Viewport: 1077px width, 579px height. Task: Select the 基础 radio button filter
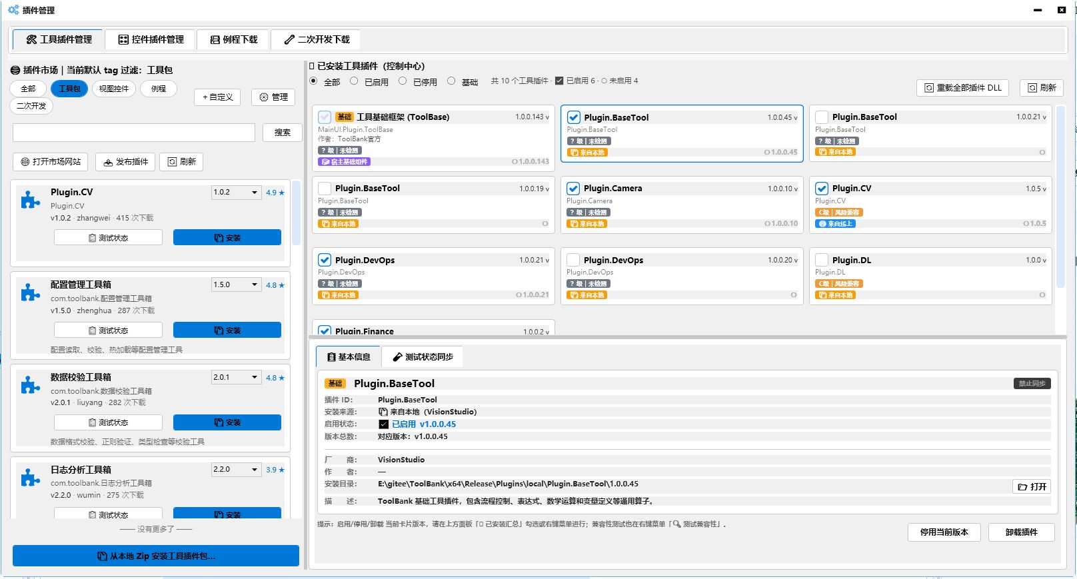451,81
